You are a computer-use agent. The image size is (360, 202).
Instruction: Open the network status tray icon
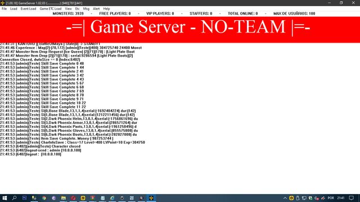[x=304, y=198]
